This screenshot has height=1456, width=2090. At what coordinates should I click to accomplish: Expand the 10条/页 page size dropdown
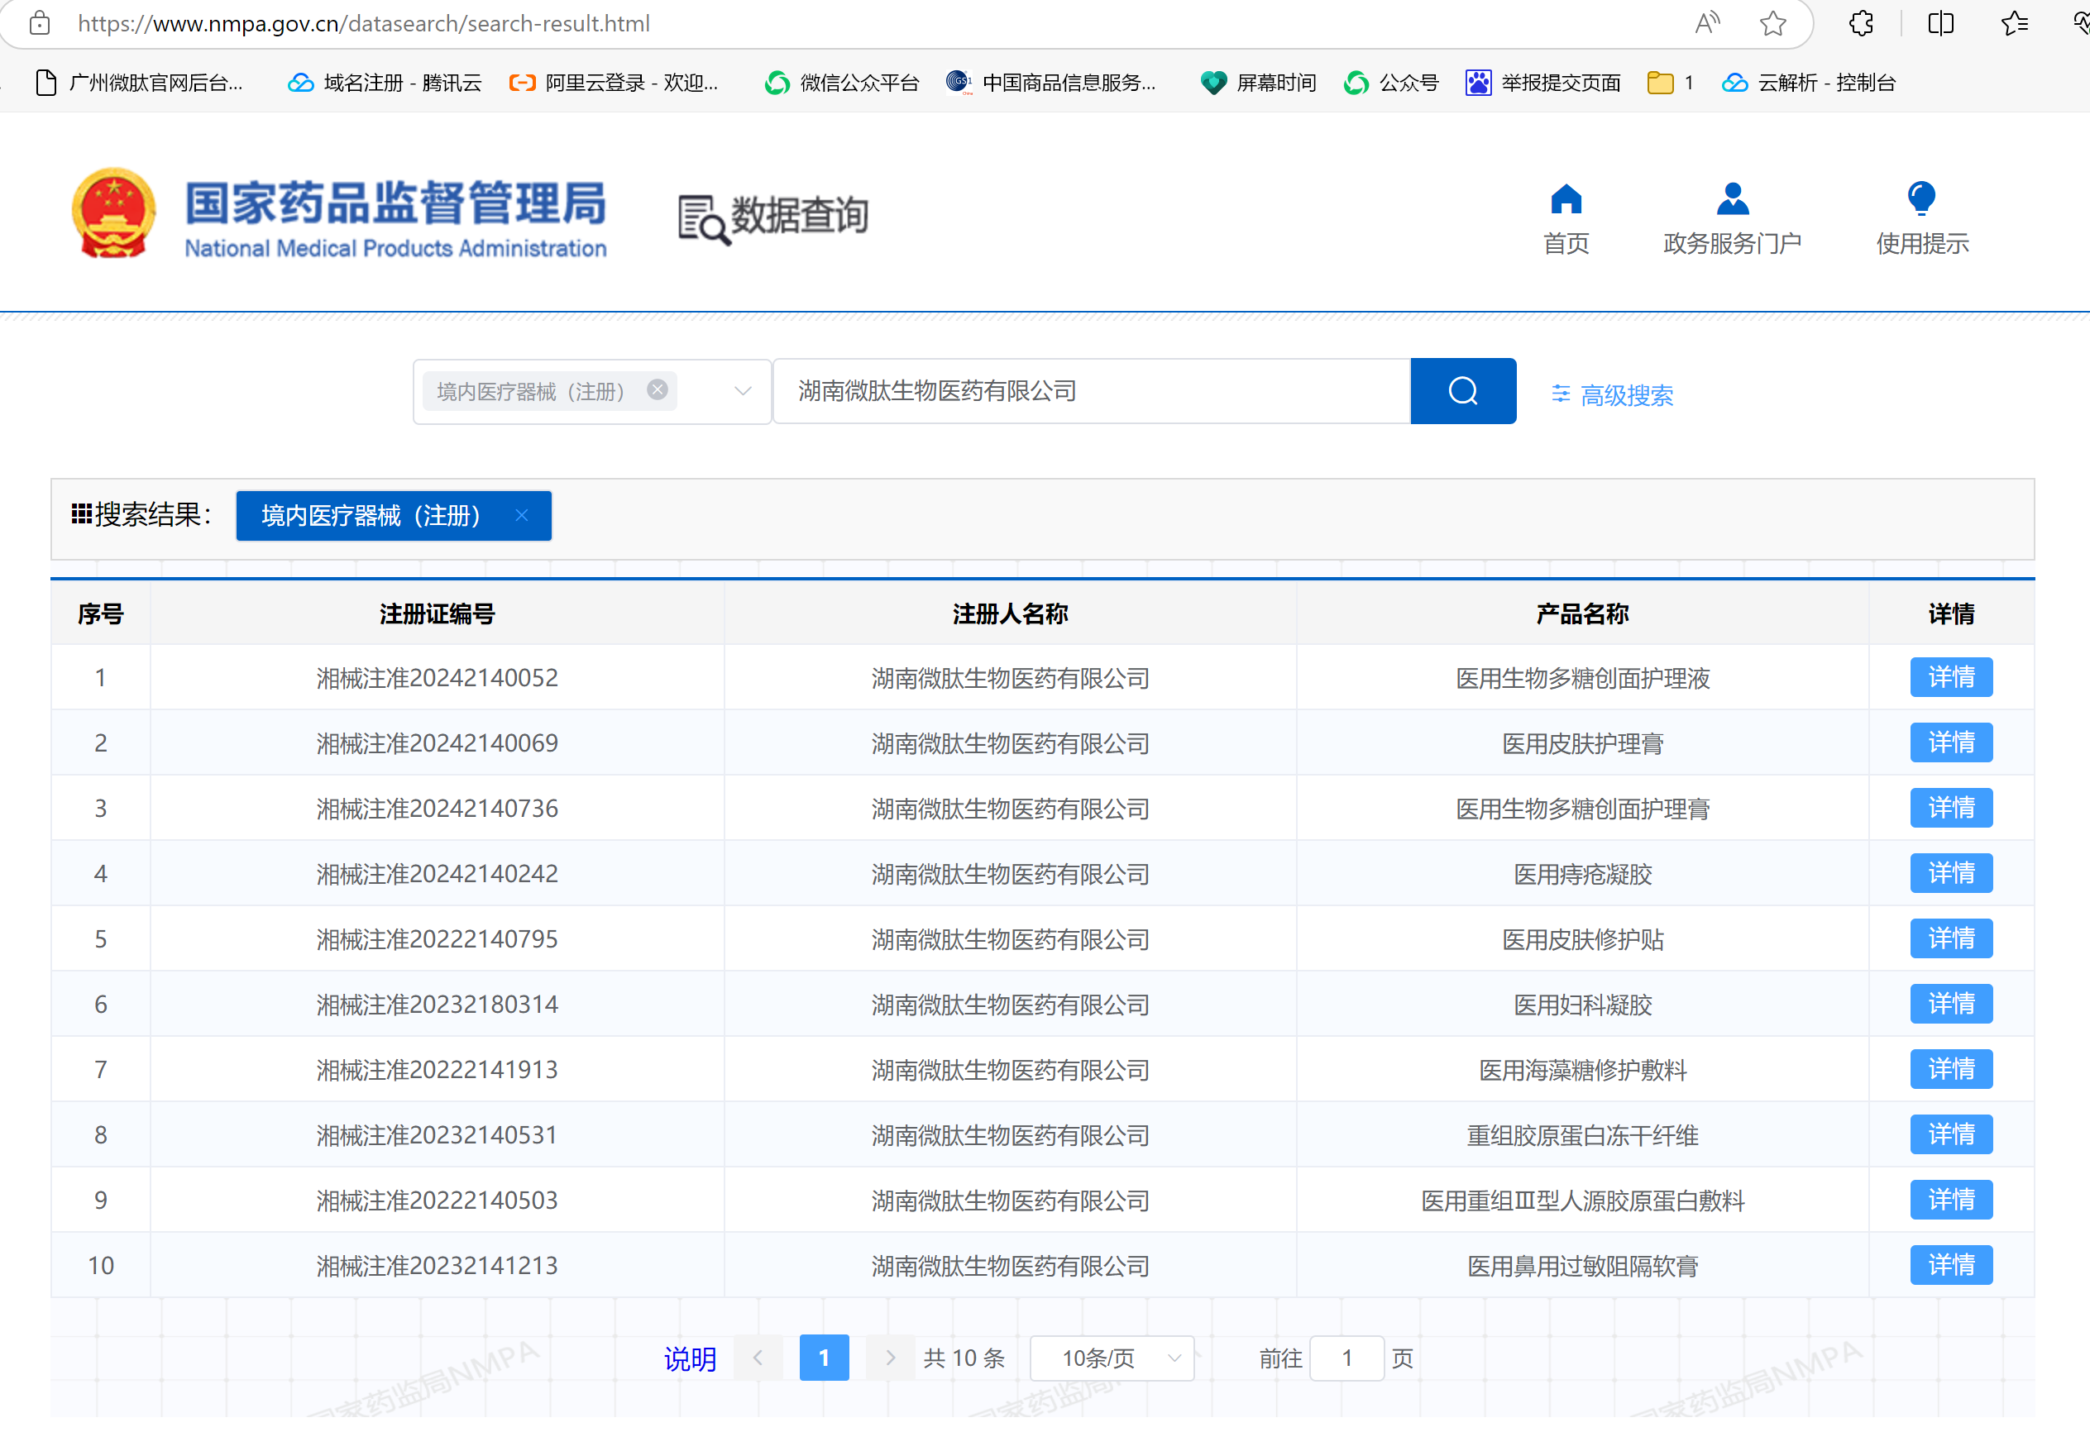[x=1112, y=1358]
